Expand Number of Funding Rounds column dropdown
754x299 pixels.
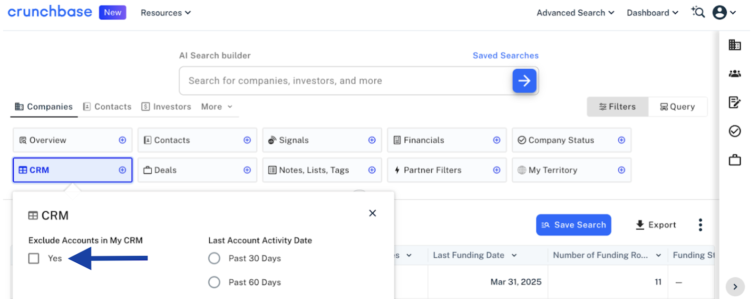pyautogui.click(x=658, y=255)
